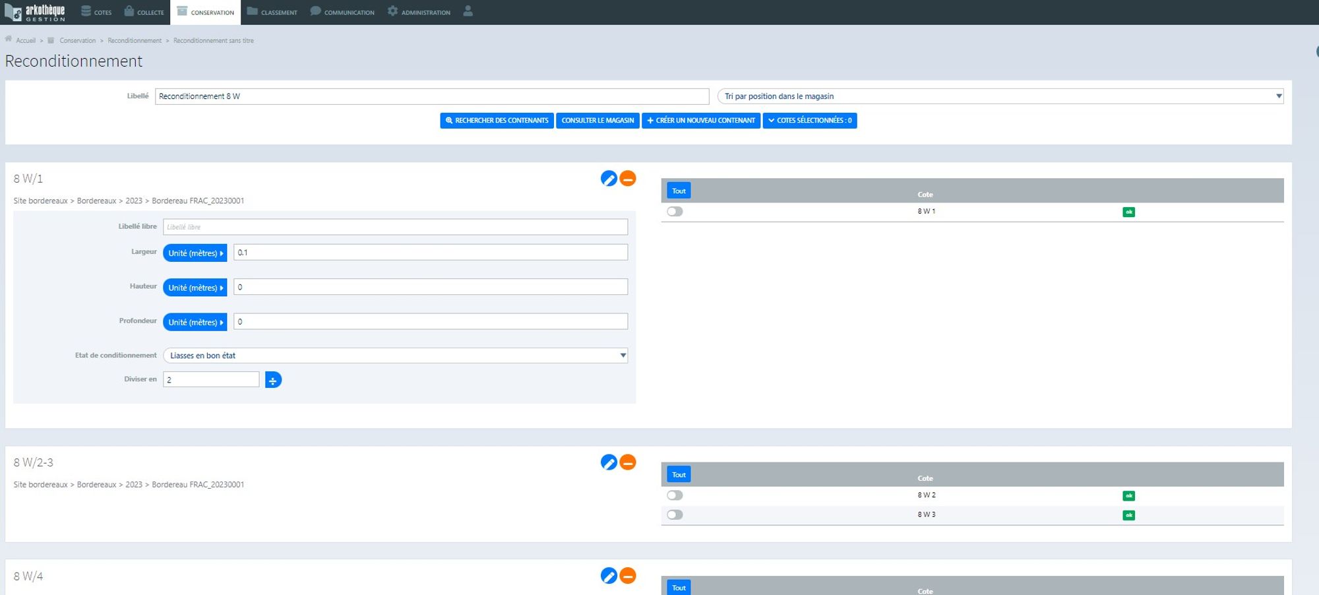Click the green ok badge for 8 W 1
The height and width of the screenshot is (595, 1319).
pos(1128,212)
